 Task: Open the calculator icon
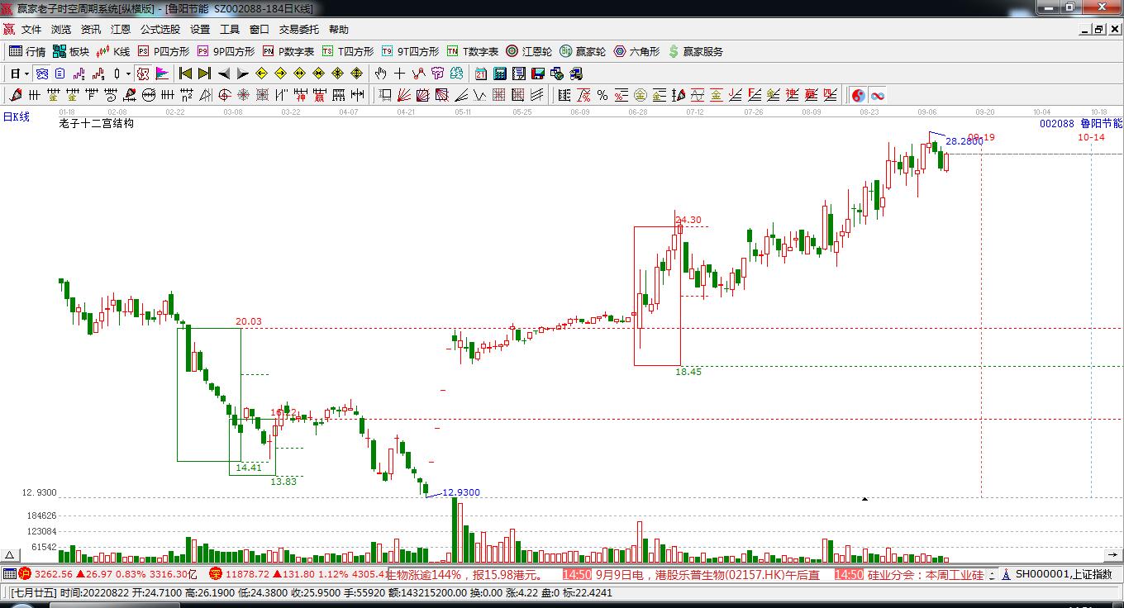(x=499, y=74)
